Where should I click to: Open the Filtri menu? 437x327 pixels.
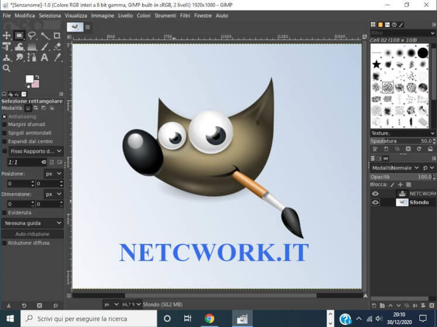185,16
